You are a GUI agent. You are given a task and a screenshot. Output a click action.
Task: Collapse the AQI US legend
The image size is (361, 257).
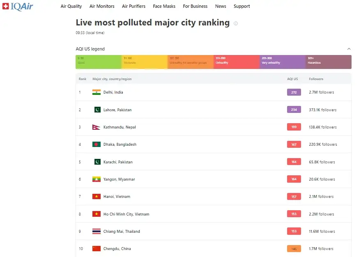pyautogui.click(x=349, y=49)
